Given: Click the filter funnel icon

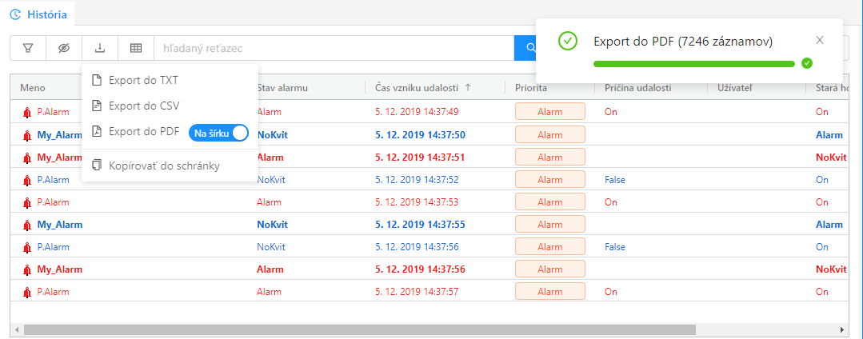Looking at the screenshot, I should [28, 48].
